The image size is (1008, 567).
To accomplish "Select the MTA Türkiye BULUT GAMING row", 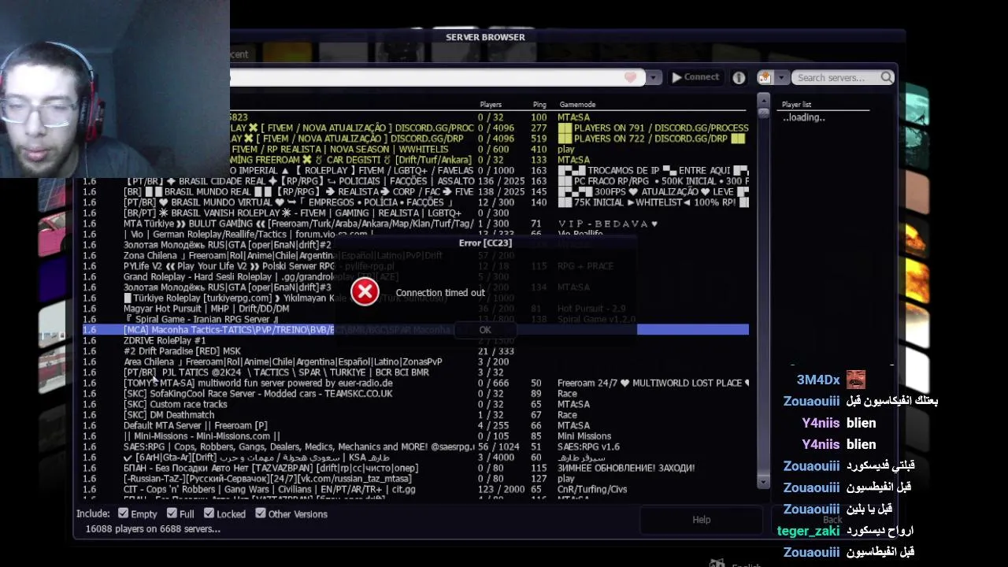I will point(416,223).
